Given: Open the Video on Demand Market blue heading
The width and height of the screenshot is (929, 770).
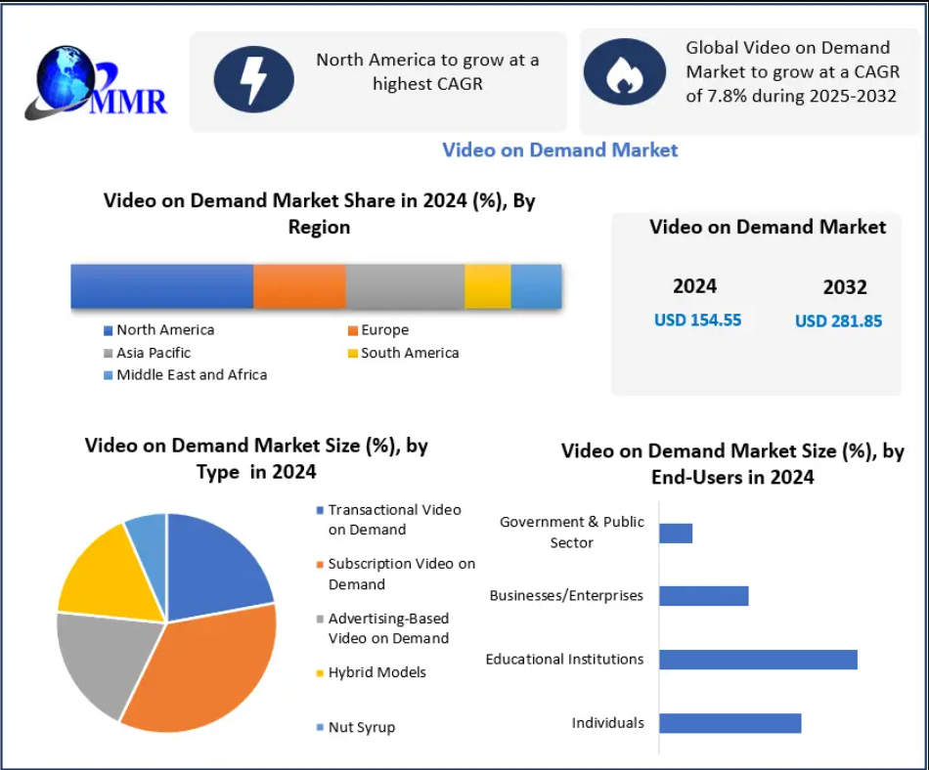Looking at the screenshot, I should 559,150.
